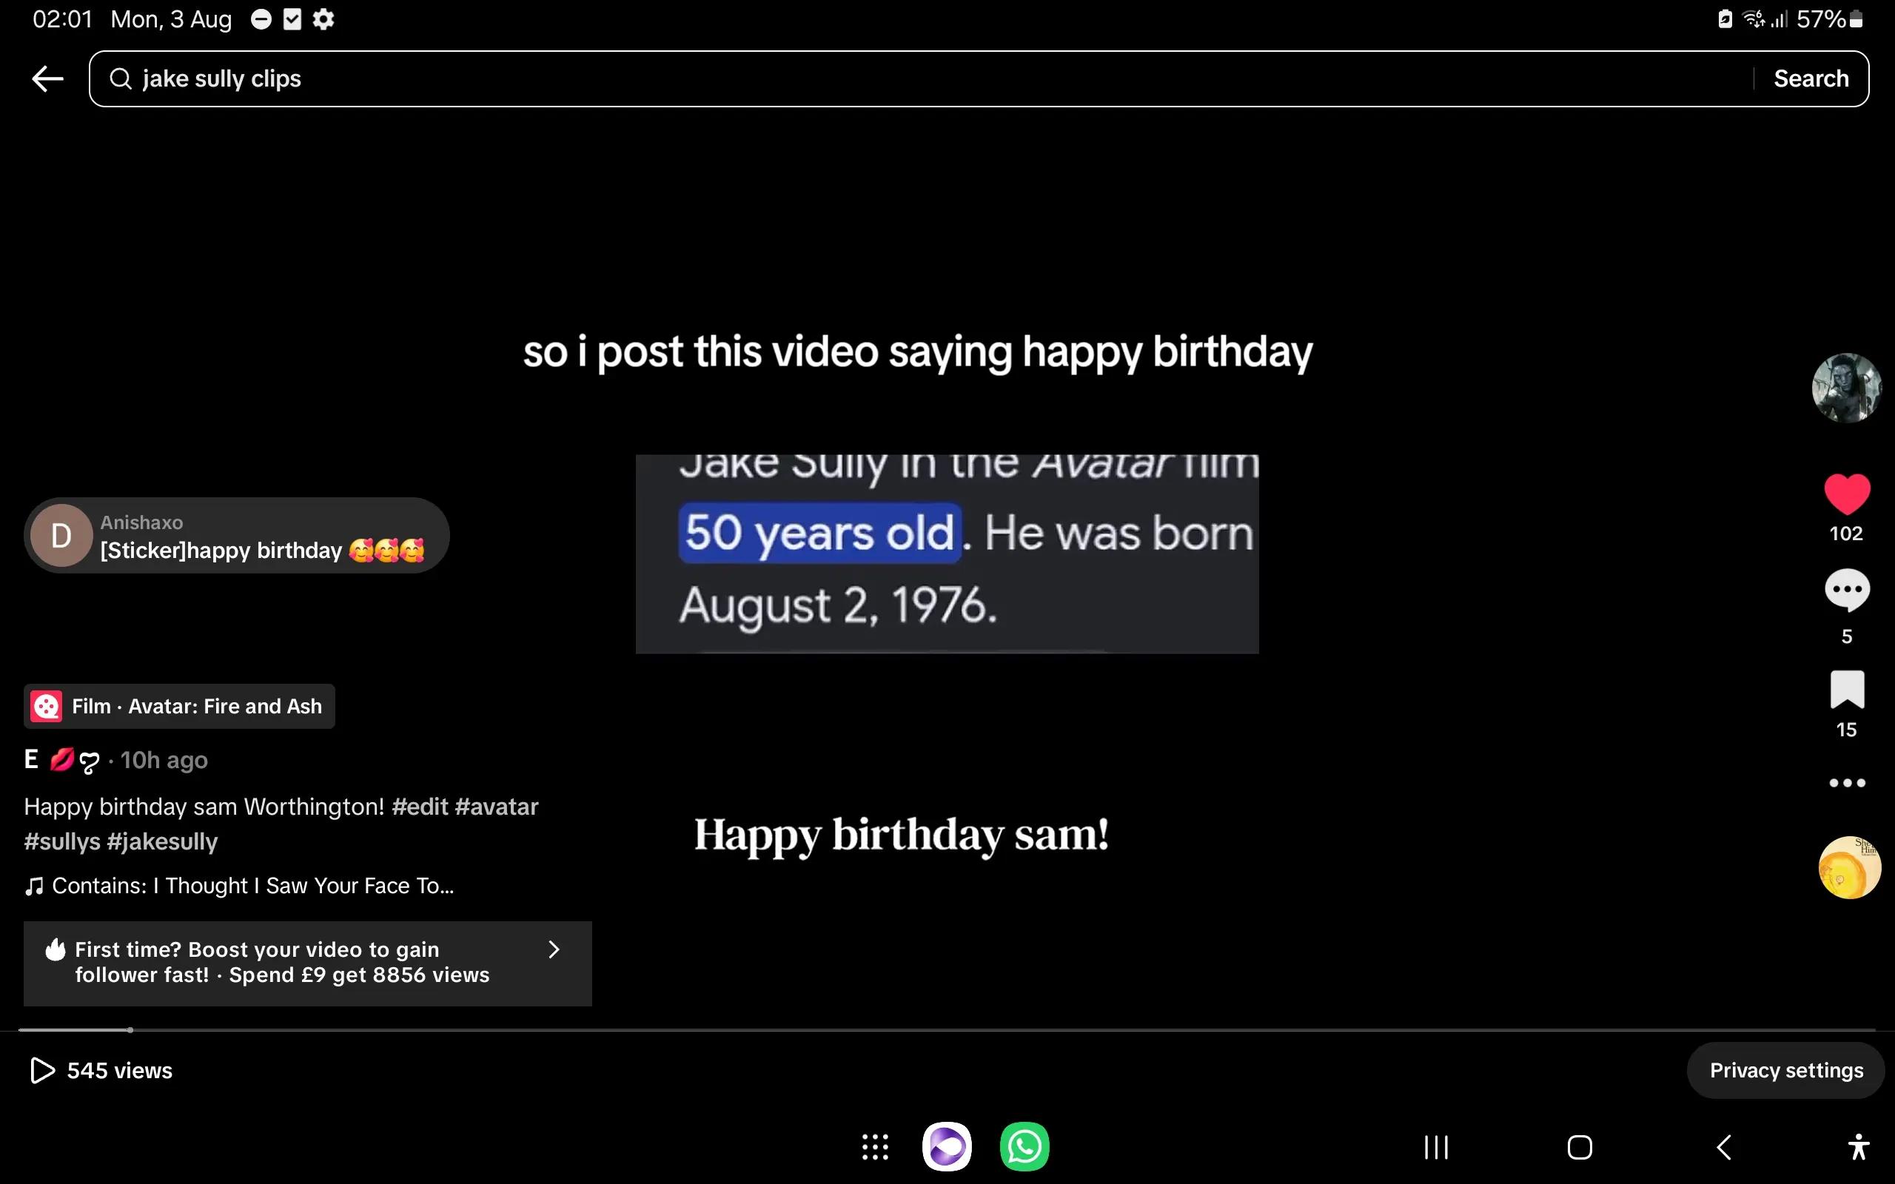Tap the Search button
Screen dimensions: 1895x1184
pos(1811,78)
